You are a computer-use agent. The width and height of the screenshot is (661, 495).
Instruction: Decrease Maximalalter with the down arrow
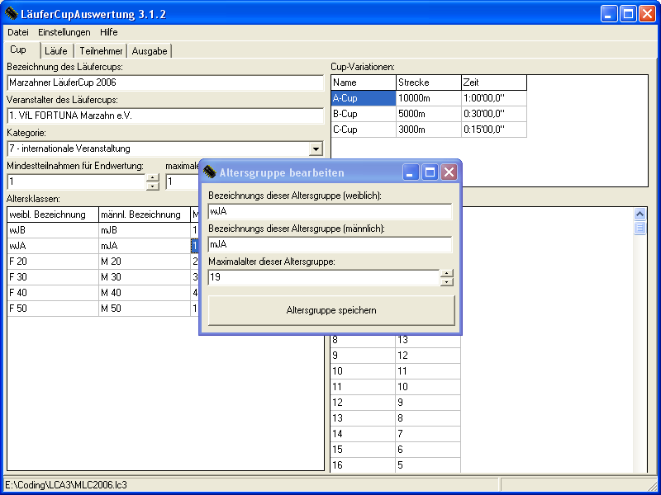pyautogui.click(x=446, y=282)
